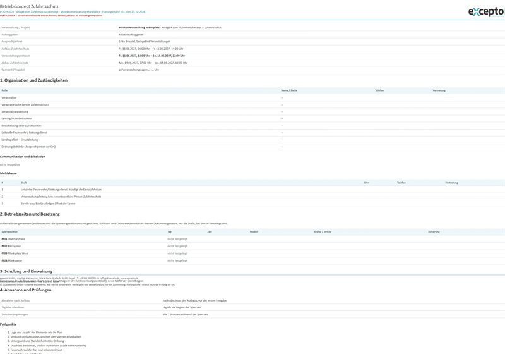Click Meldekette step 3 'Streife bzw. Schlüsselträger'

[252, 204]
